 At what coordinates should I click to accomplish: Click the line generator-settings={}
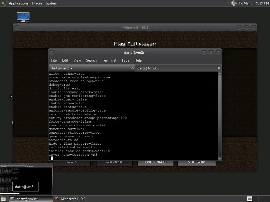pos(71,136)
